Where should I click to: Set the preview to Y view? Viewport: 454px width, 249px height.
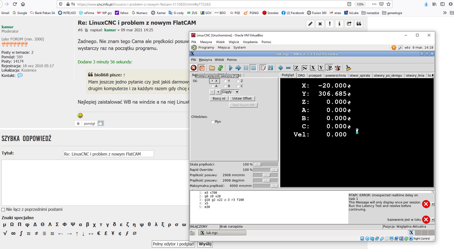(321, 68)
